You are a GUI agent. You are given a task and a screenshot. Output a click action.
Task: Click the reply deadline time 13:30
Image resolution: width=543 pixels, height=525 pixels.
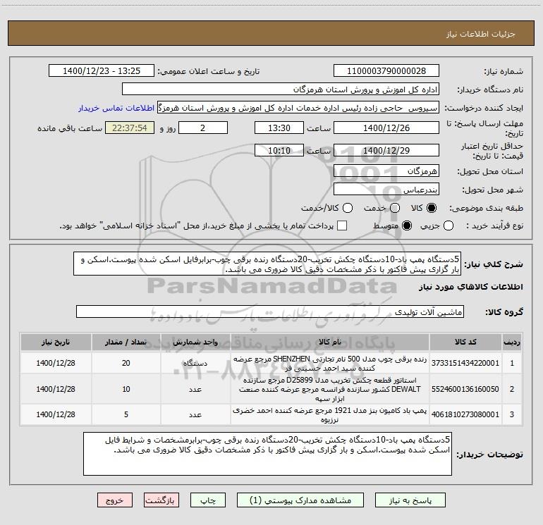click(279, 128)
